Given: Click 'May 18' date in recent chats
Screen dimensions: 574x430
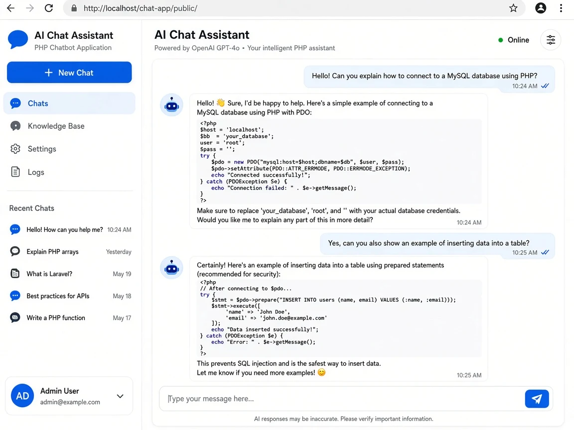Looking at the screenshot, I should point(122,296).
